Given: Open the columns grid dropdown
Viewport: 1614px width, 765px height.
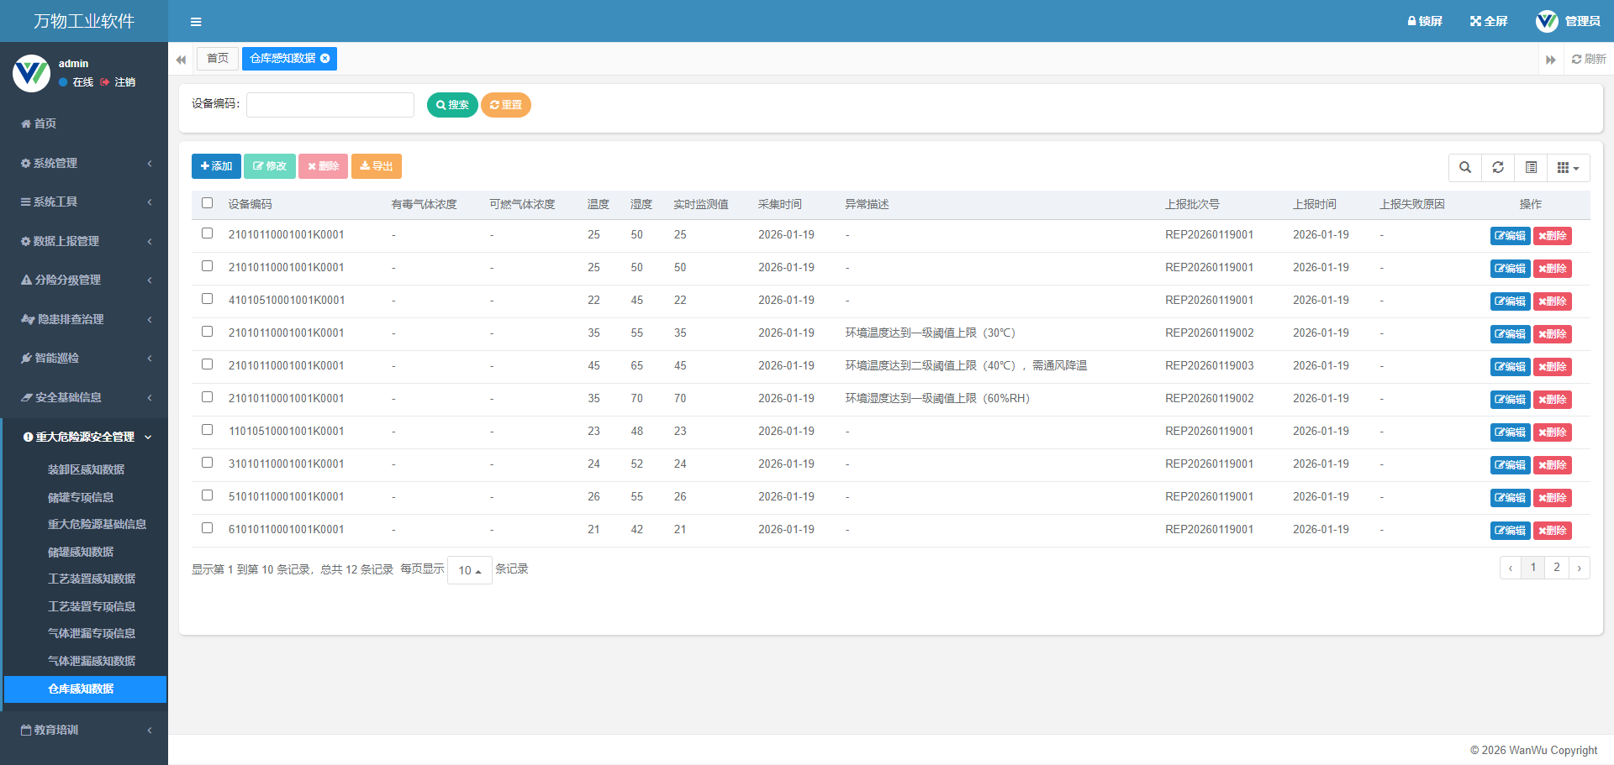Looking at the screenshot, I should tap(1568, 167).
